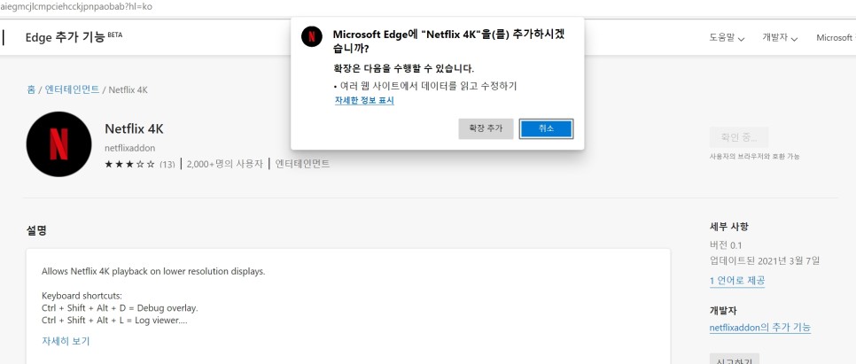Image resolution: width=856 pixels, height=364 pixels.
Task: Click the Debug overlay shortcut line
Action: tap(120, 308)
